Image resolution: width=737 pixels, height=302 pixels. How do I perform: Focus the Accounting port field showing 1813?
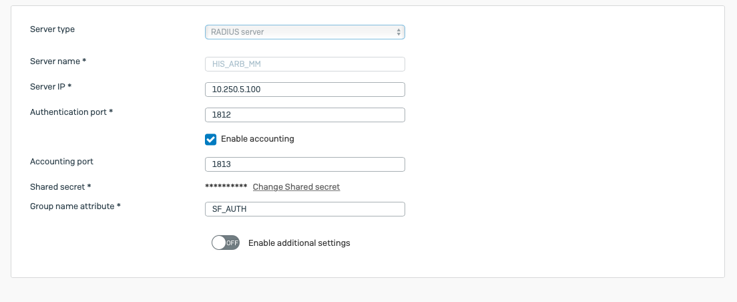point(304,164)
